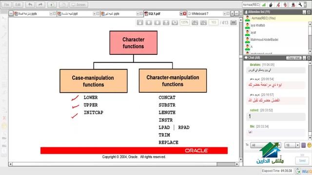Click the REPLACE function text
312x175 pixels.
point(168,142)
